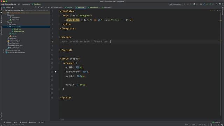
Task: Select package-lock.json in the project tree
Action: point(16,45)
